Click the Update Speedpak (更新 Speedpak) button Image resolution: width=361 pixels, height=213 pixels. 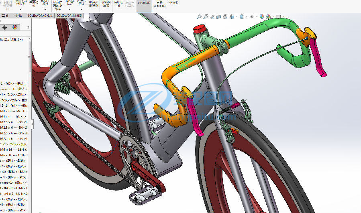160,4
